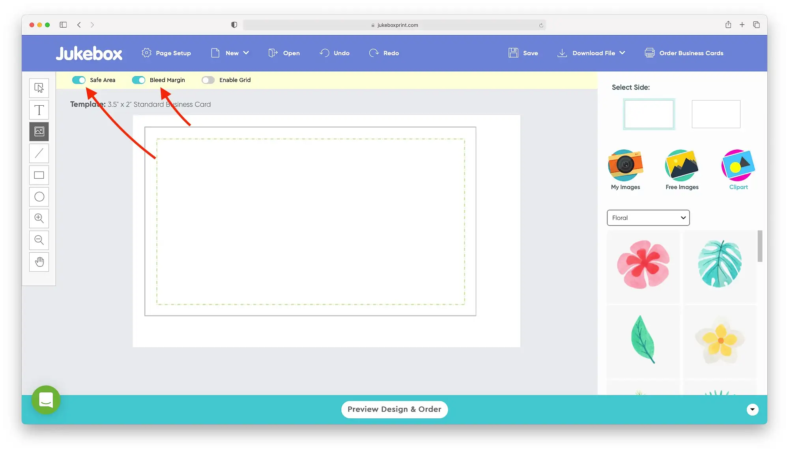The height and width of the screenshot is (453, 789).
Task: Enable the Grid overlay toggle
Action: 208,80
